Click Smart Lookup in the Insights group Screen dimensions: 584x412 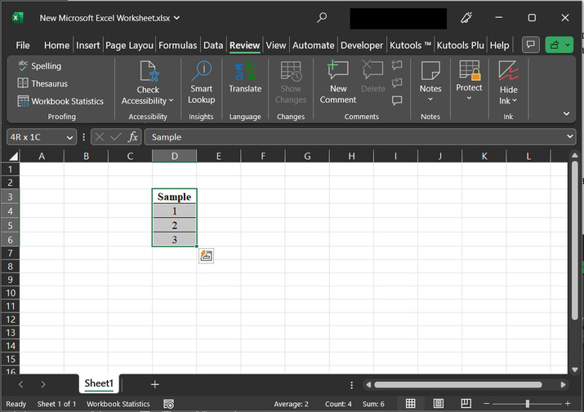coord(201,82)
